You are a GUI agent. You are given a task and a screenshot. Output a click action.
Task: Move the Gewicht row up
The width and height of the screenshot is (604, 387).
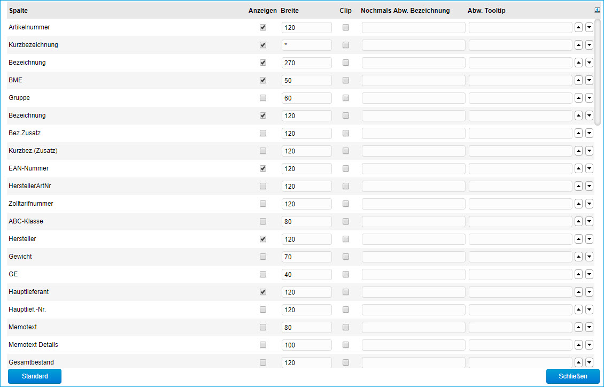tap(578, 257)
